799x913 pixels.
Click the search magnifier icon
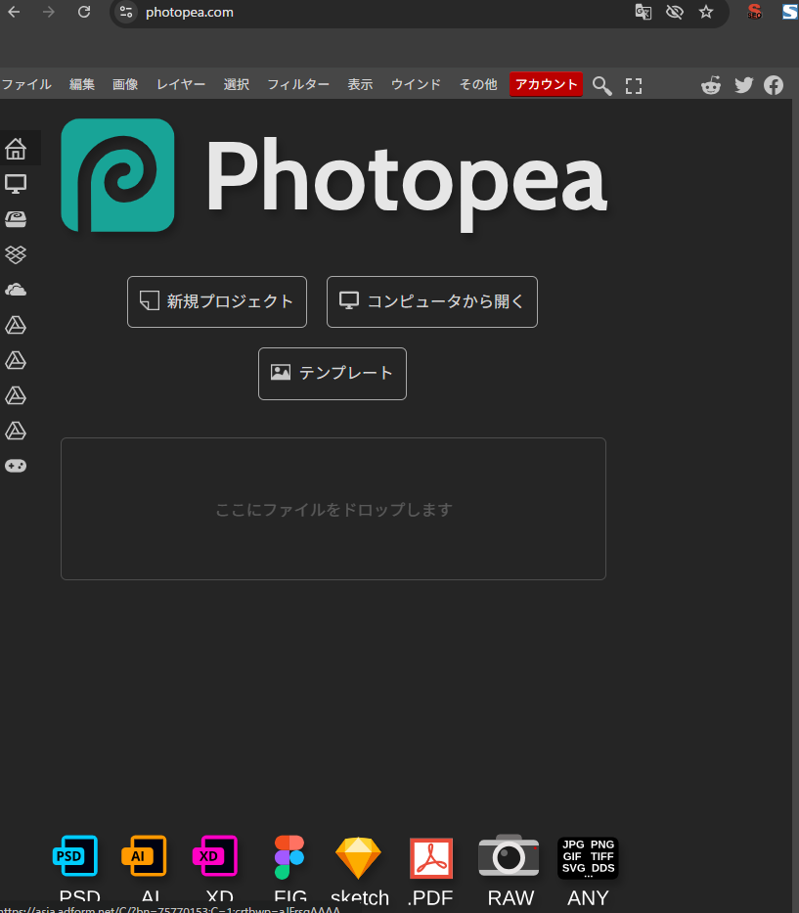click(601, 86)
